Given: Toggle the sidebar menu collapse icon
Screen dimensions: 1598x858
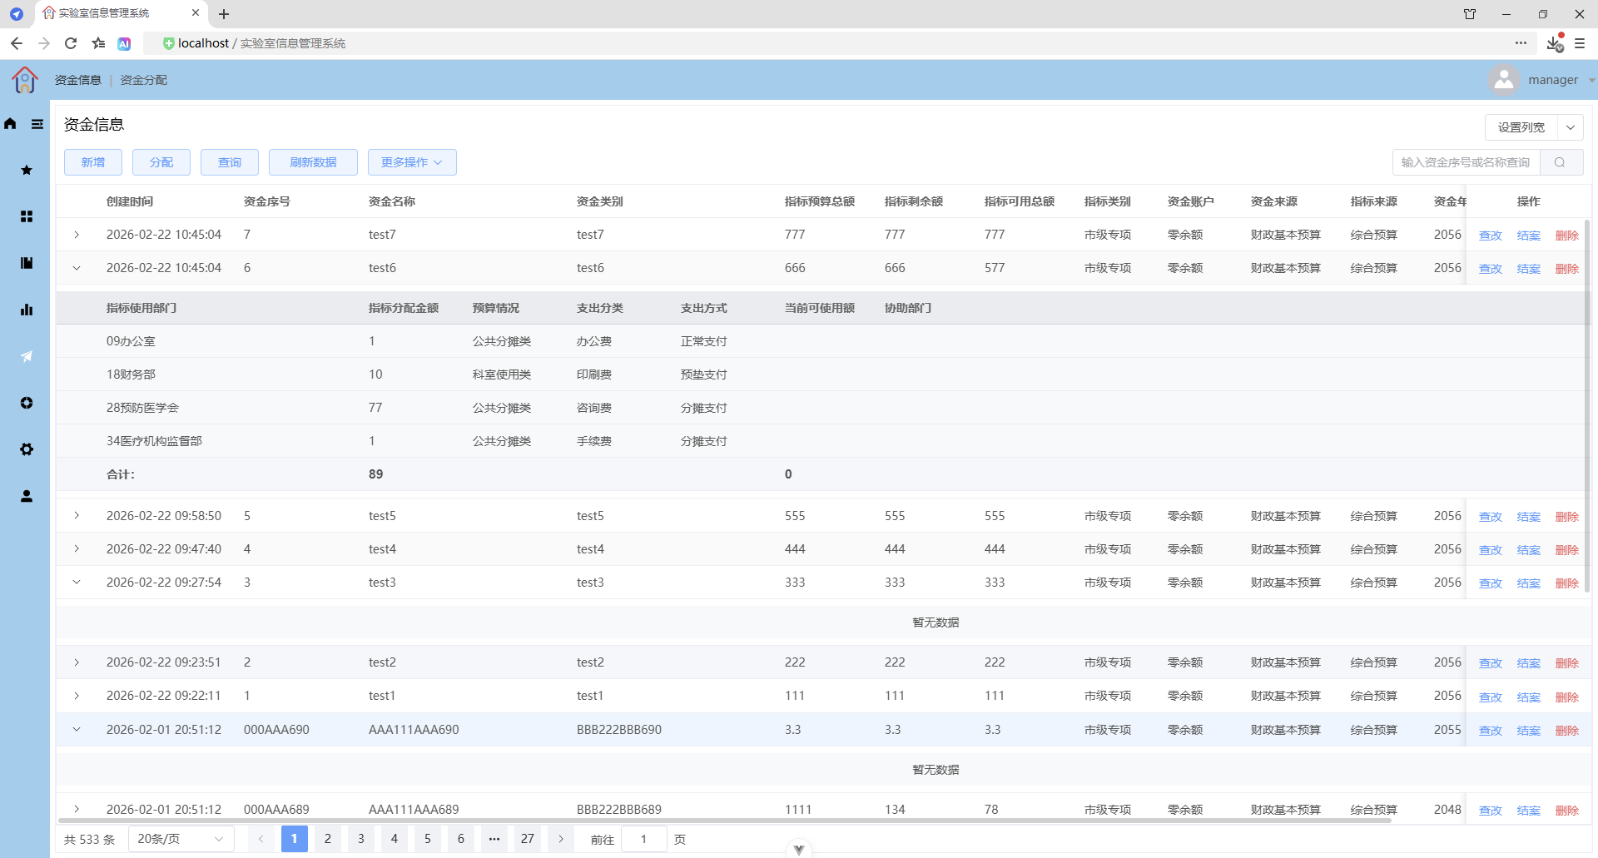Looking at the screenshot, I should click(37, 124).
